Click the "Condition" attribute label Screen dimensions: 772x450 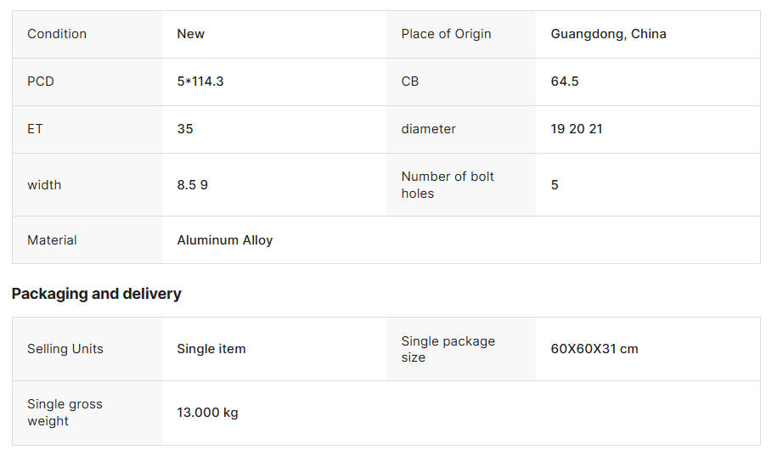pos(57,34)
